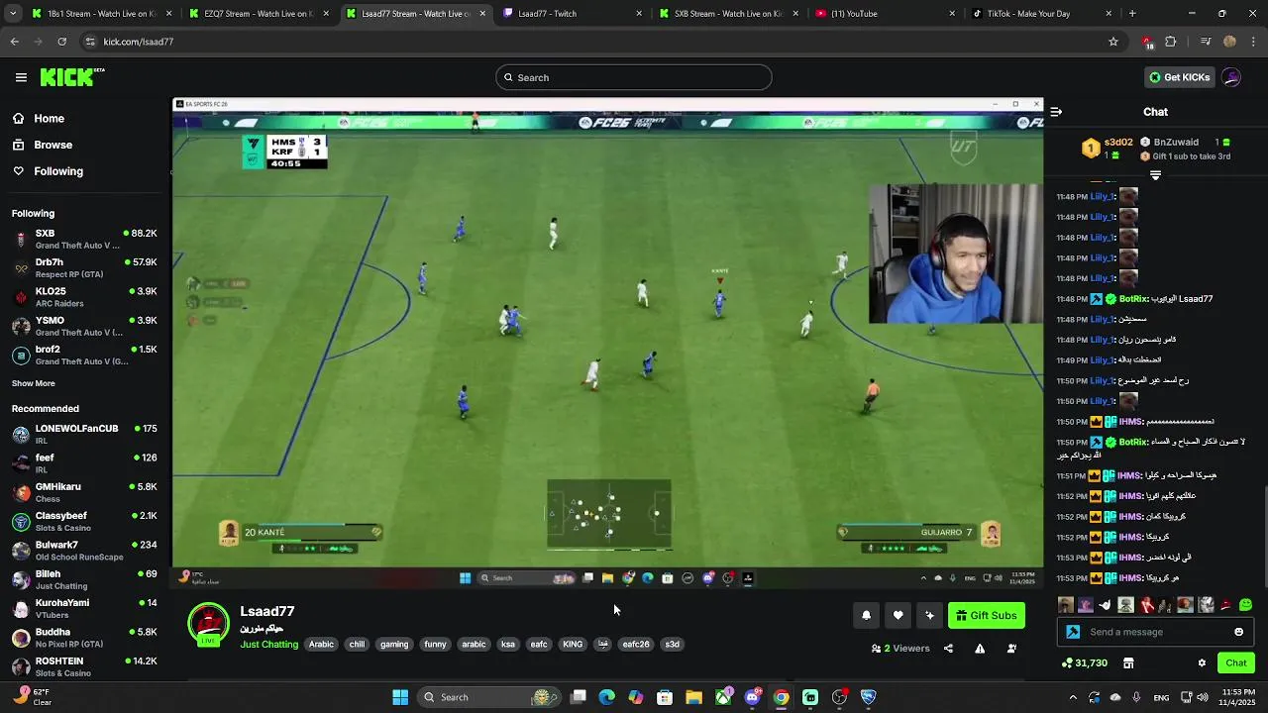Open the browser extensions puzzle icon

tap(1171, 42)
